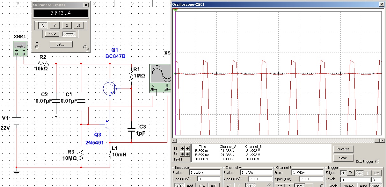This screenshot has height=187, width=386.
Task: Select the ground symbol under capacitor C2
Action: tap(56, 115)
